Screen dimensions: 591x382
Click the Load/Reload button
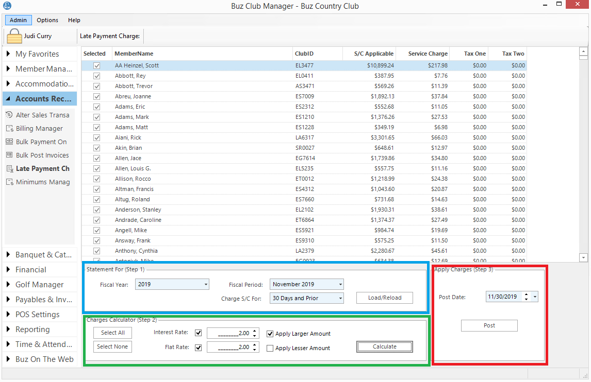(385, 298)
